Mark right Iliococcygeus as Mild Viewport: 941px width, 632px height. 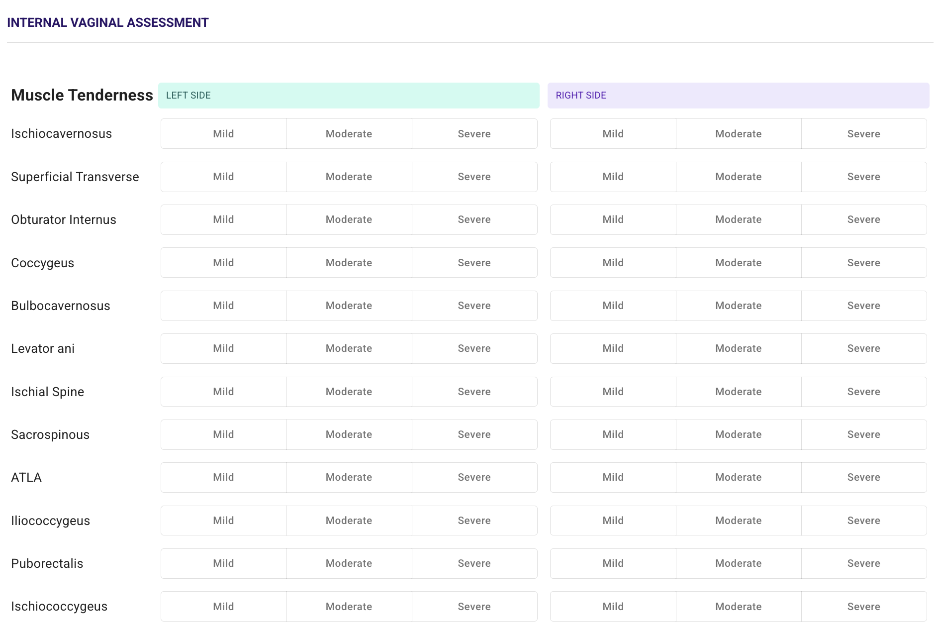coord(613,521)
